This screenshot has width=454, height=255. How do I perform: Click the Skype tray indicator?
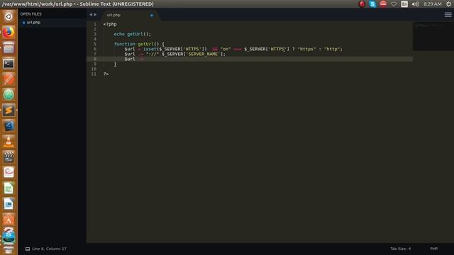(x=372, y=4)
